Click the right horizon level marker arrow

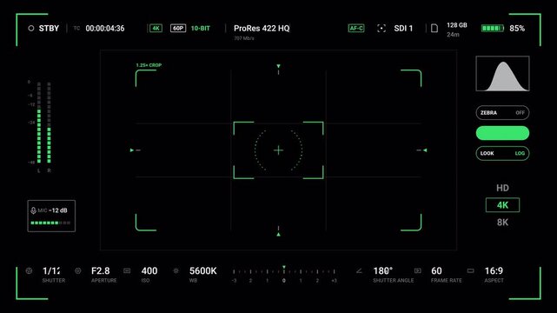[425, 150]
